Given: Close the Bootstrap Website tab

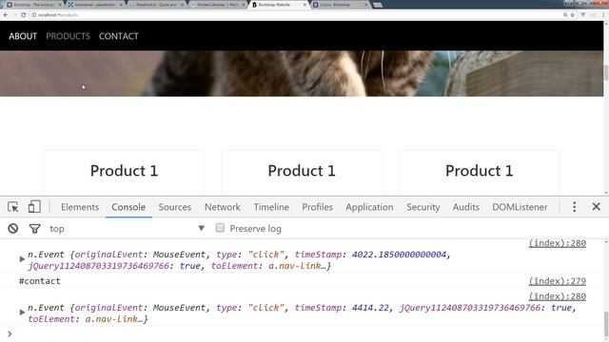Looking at the screenshot, I should (304, 5).
